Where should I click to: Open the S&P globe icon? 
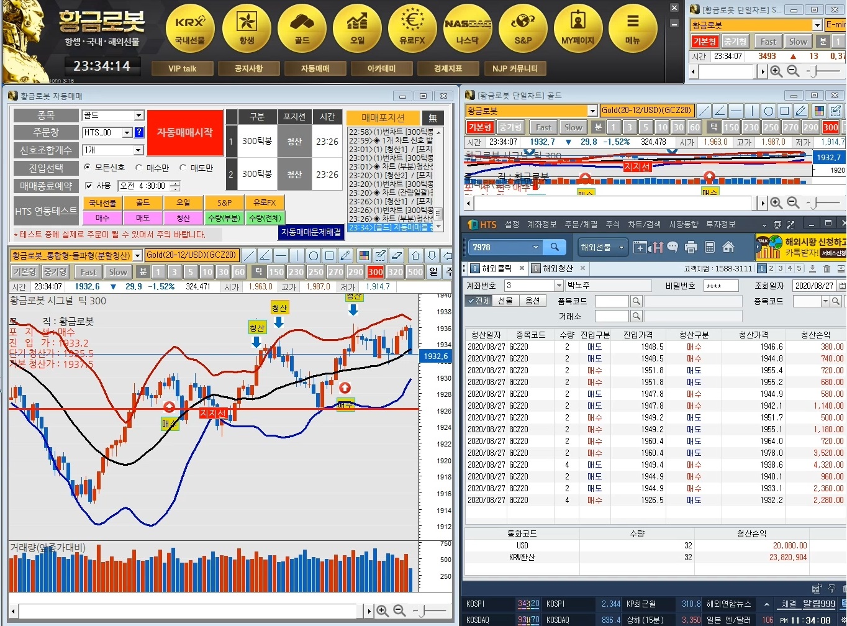523,28
